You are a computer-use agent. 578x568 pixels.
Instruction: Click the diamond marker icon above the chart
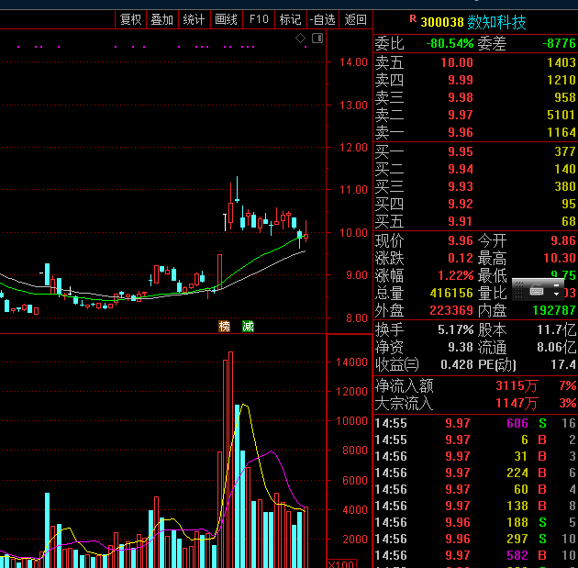point(300,39)
